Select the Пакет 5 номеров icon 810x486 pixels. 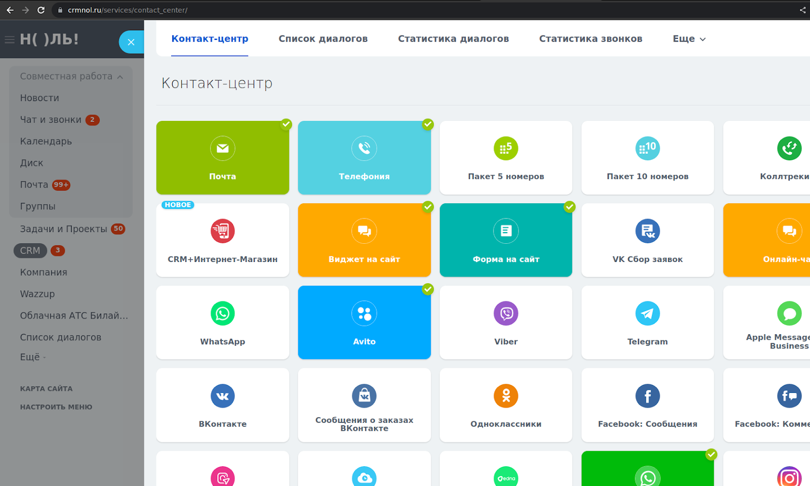coord(506,148)
